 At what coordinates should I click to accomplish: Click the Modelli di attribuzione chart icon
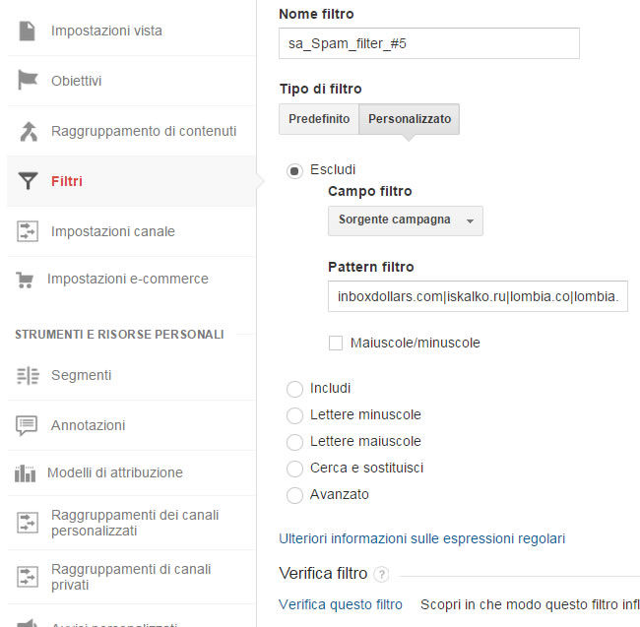25,473
